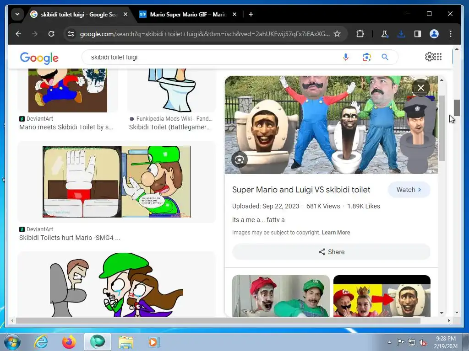Open Windows Explorer folder on taskbar
469x351 pixels.
(126, 342)
